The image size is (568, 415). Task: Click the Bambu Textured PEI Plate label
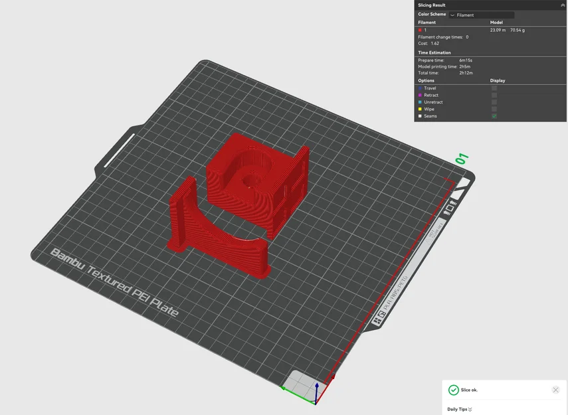coord(114,282)
